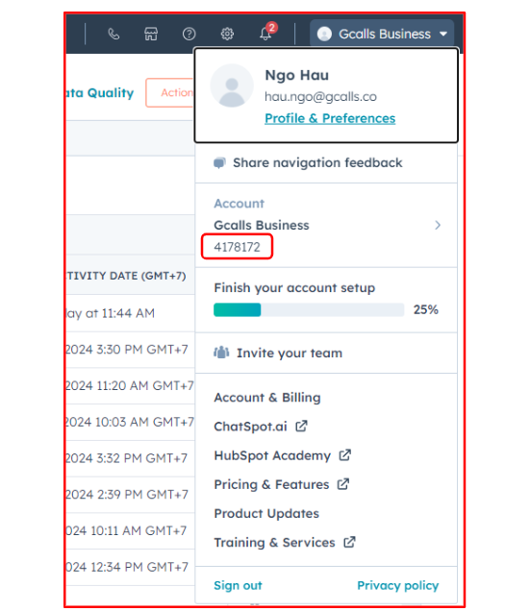This screenshot has height=611, width=530.
Task: Open the notifications bell
Action: tap(265, 35)
